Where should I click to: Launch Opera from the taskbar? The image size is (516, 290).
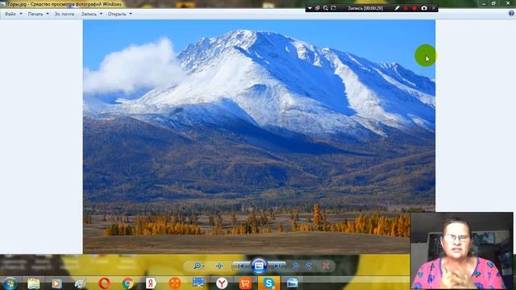(x=104, y=283)
